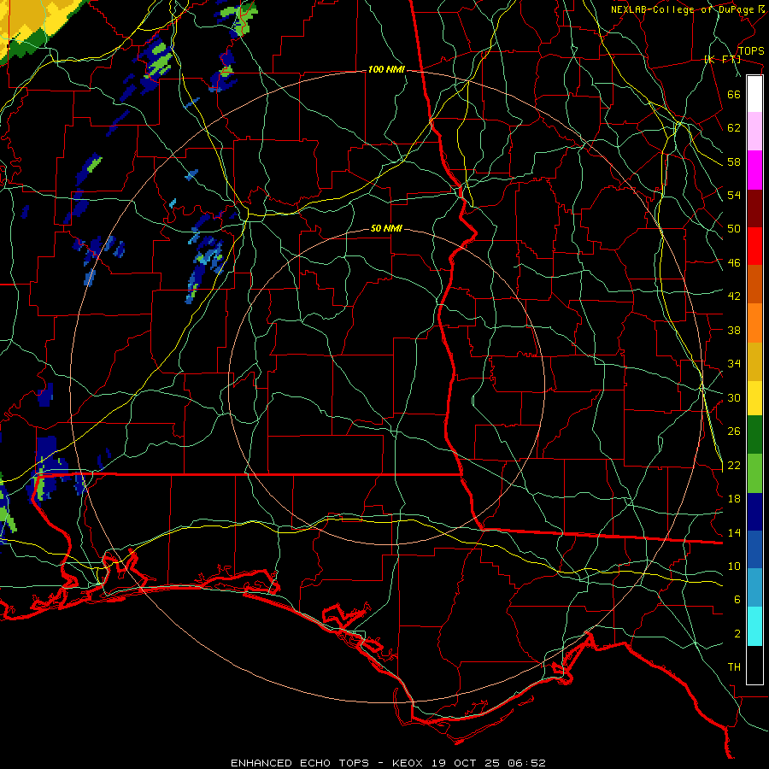Select the legend value "2"
This screenshot has height=769, width=769.
click(737, 634)
